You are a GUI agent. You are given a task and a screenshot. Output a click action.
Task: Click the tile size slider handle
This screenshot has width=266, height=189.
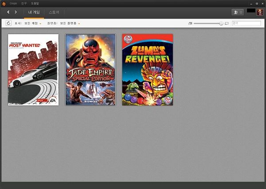coord(221,23)
